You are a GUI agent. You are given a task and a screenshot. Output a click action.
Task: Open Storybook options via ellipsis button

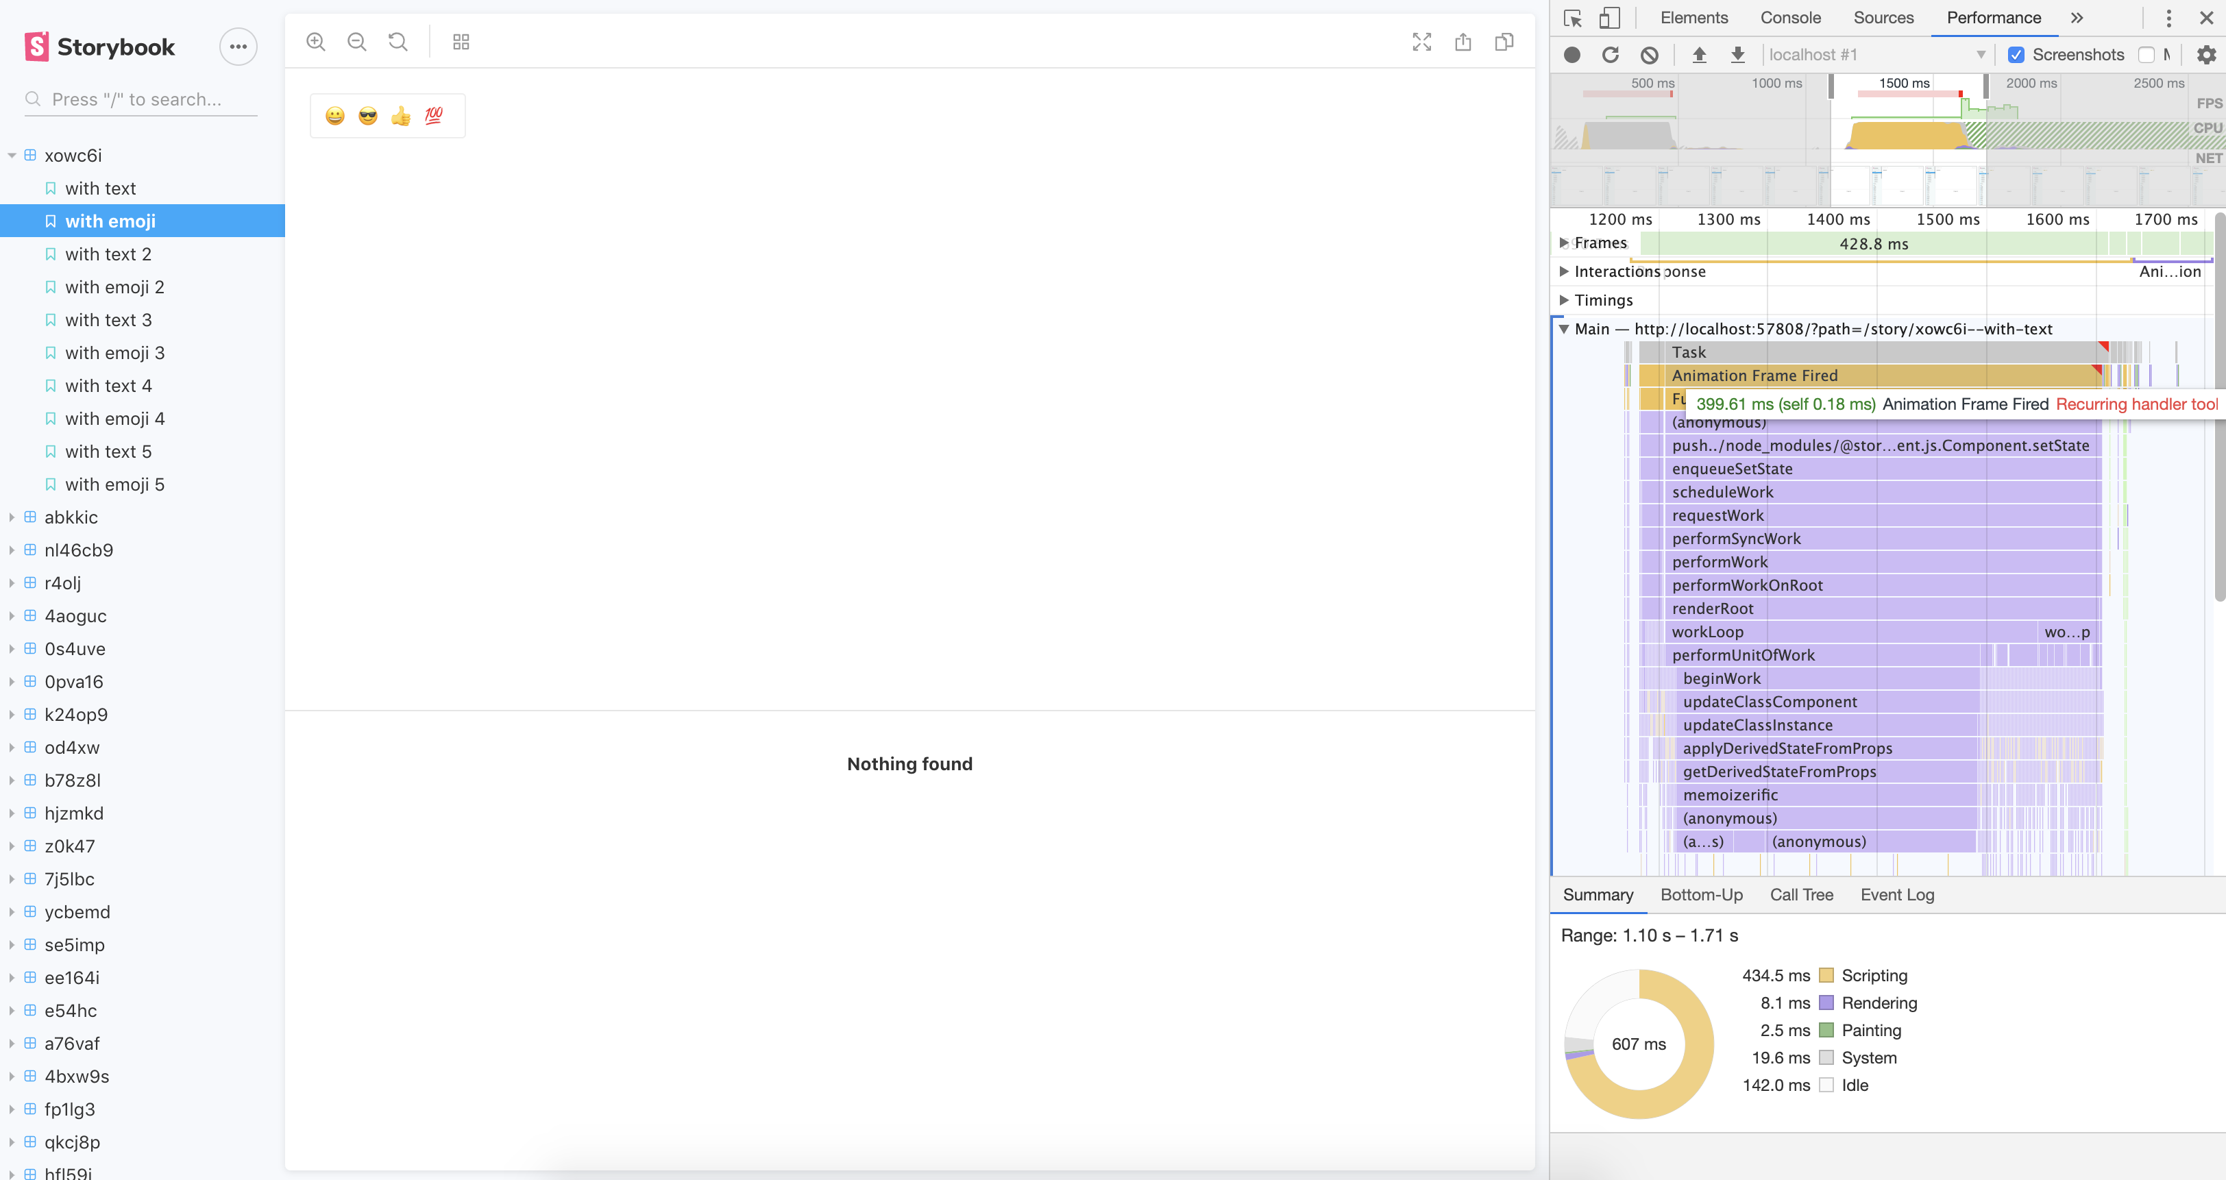point(238,47)
